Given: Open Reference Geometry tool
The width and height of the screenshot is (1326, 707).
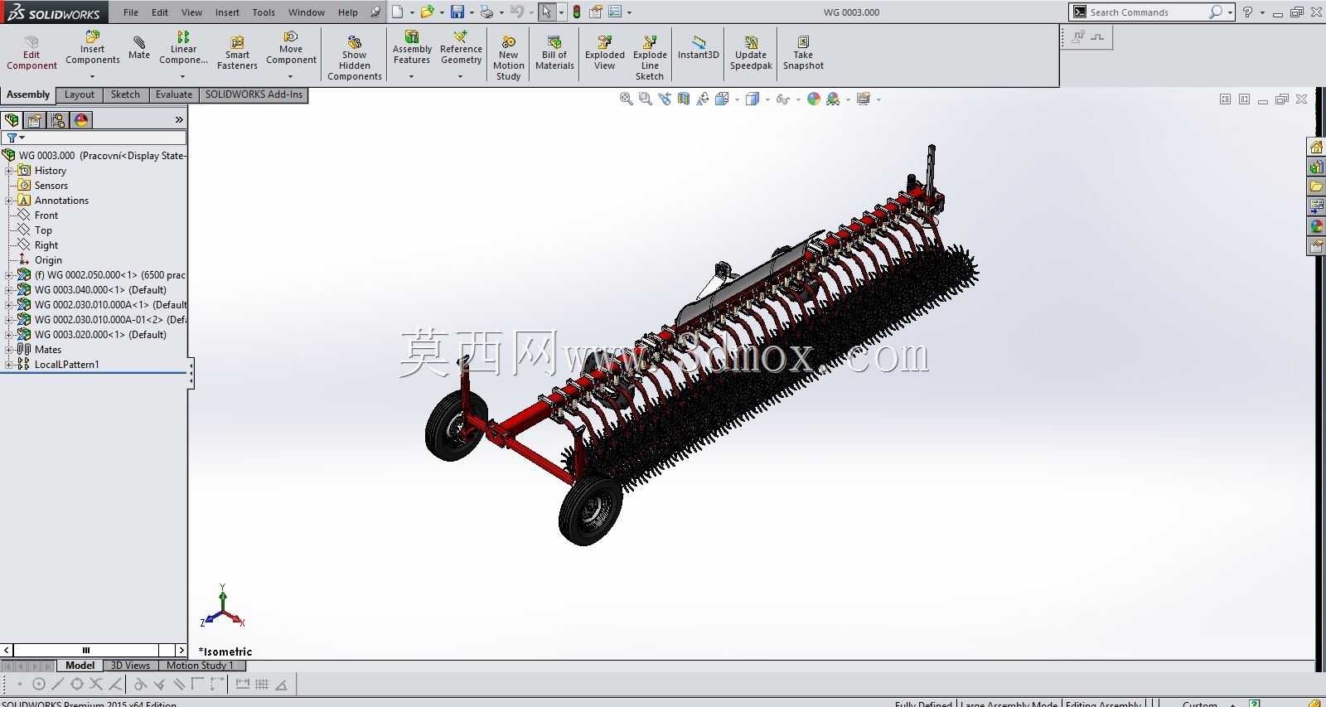Looking at the screenshot, I should pyautogui.click(x=461, y=48).
